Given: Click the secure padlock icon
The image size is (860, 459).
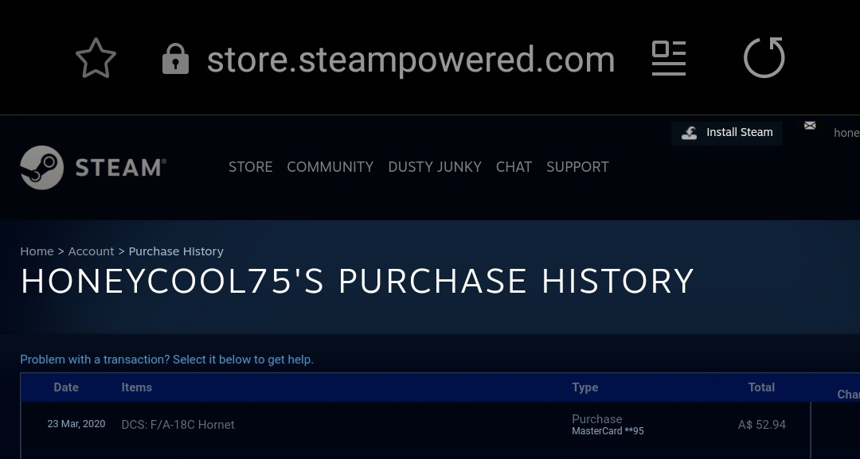Looking at the screenshot, I should click(x=175, y=59).
